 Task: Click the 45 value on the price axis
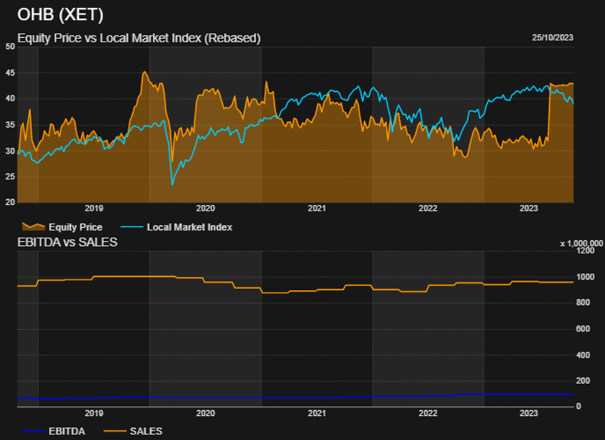click(x=11, y=73)
